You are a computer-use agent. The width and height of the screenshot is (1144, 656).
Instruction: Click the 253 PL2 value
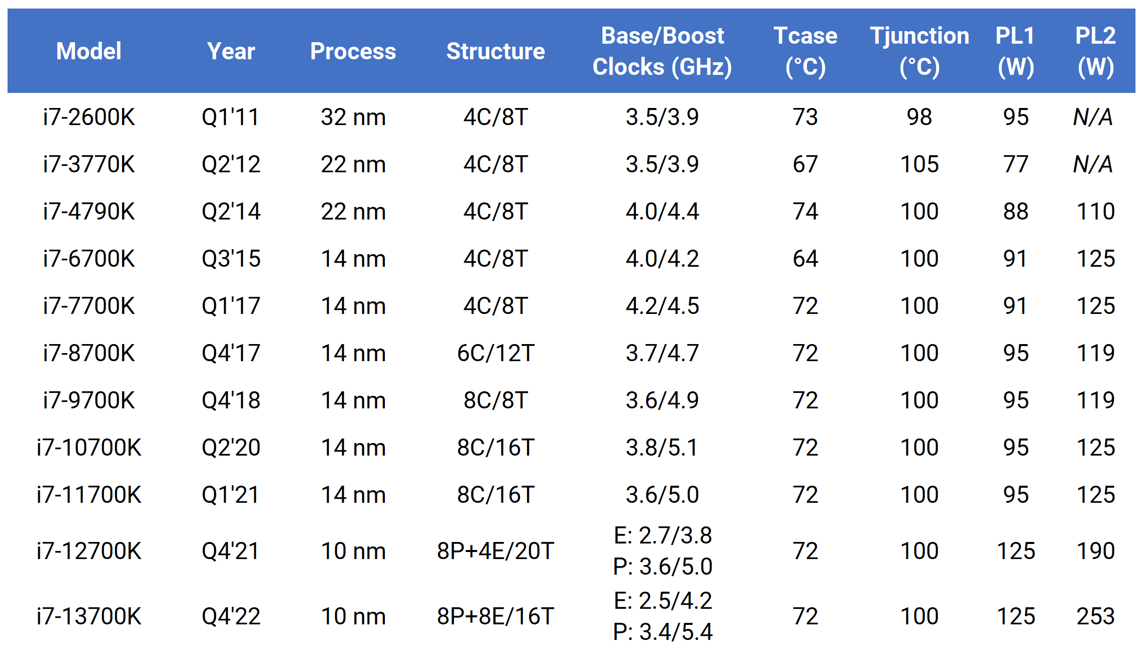pyautogui.click(x=1096, y=616)
